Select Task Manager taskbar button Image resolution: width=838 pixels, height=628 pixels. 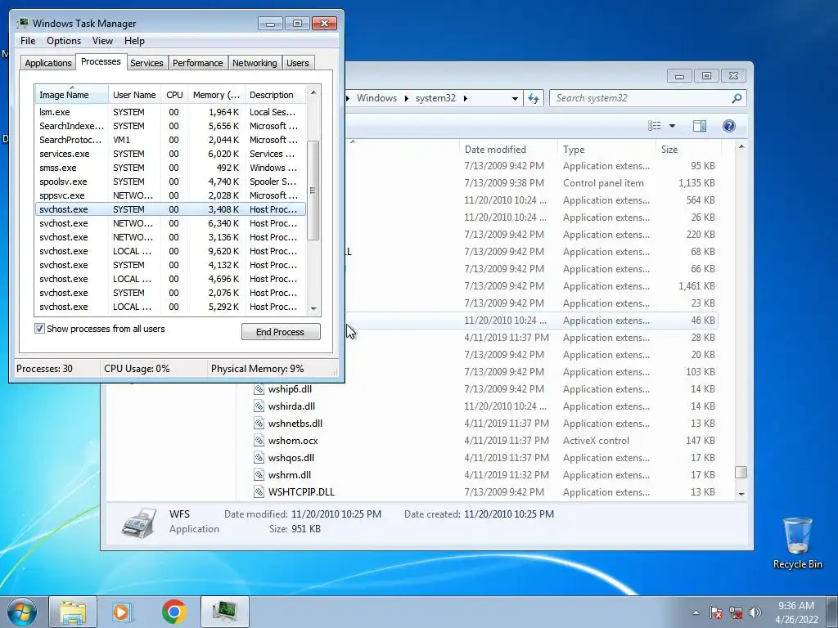tap(225, 612)
